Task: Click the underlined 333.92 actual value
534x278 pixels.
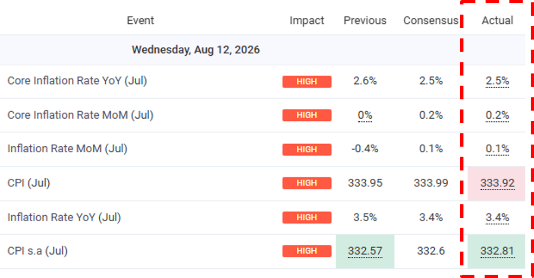Action: click(x=497, y=183)
